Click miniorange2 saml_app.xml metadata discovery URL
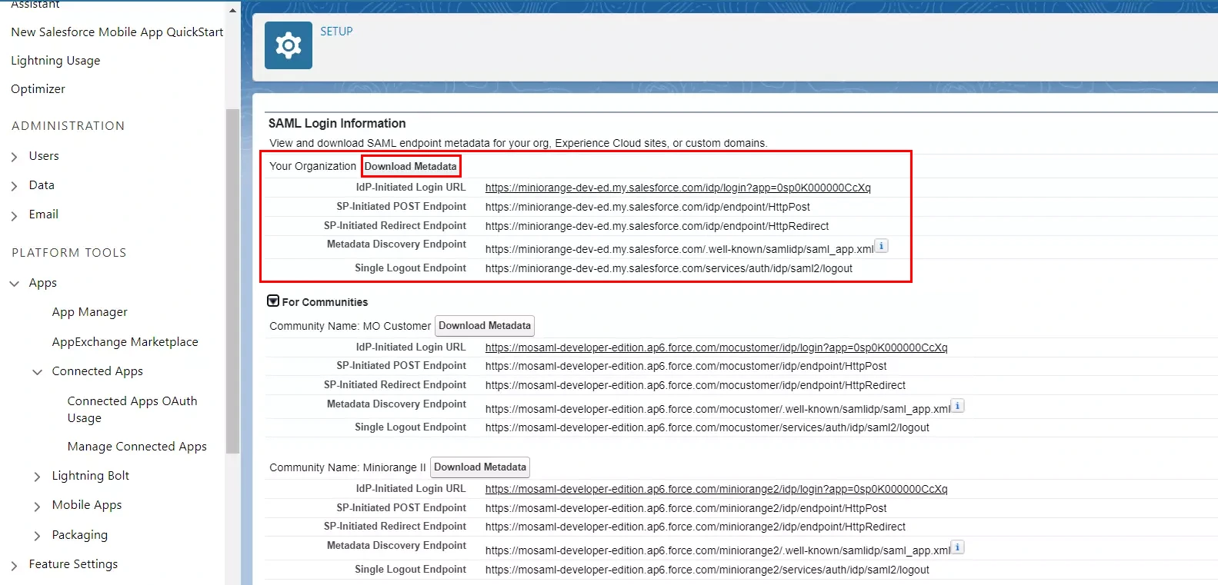The image size is (1218, 585). [718, 550]
